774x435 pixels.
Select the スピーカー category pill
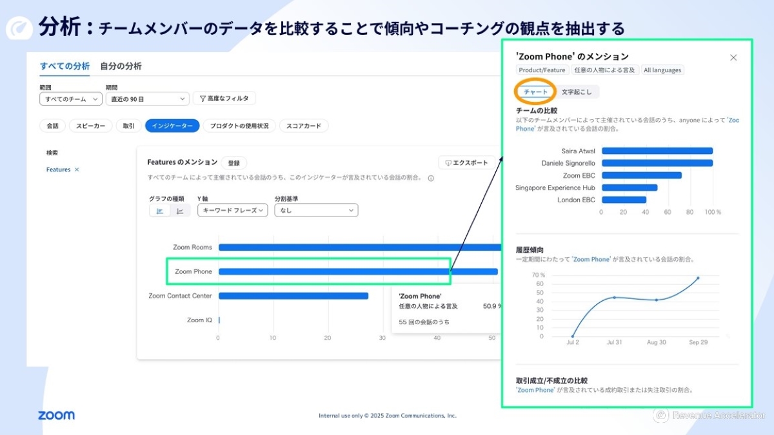coord(91,126)
